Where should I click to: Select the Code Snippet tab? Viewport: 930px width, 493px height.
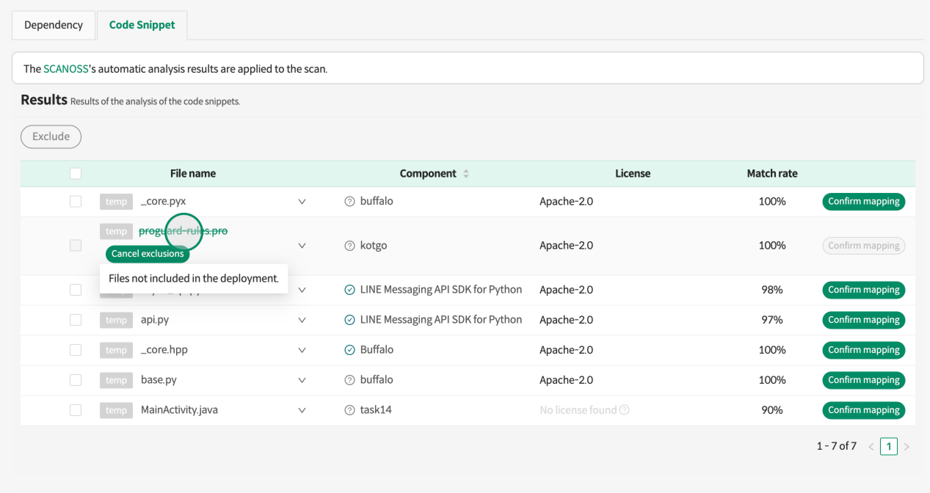click(142, 25)
